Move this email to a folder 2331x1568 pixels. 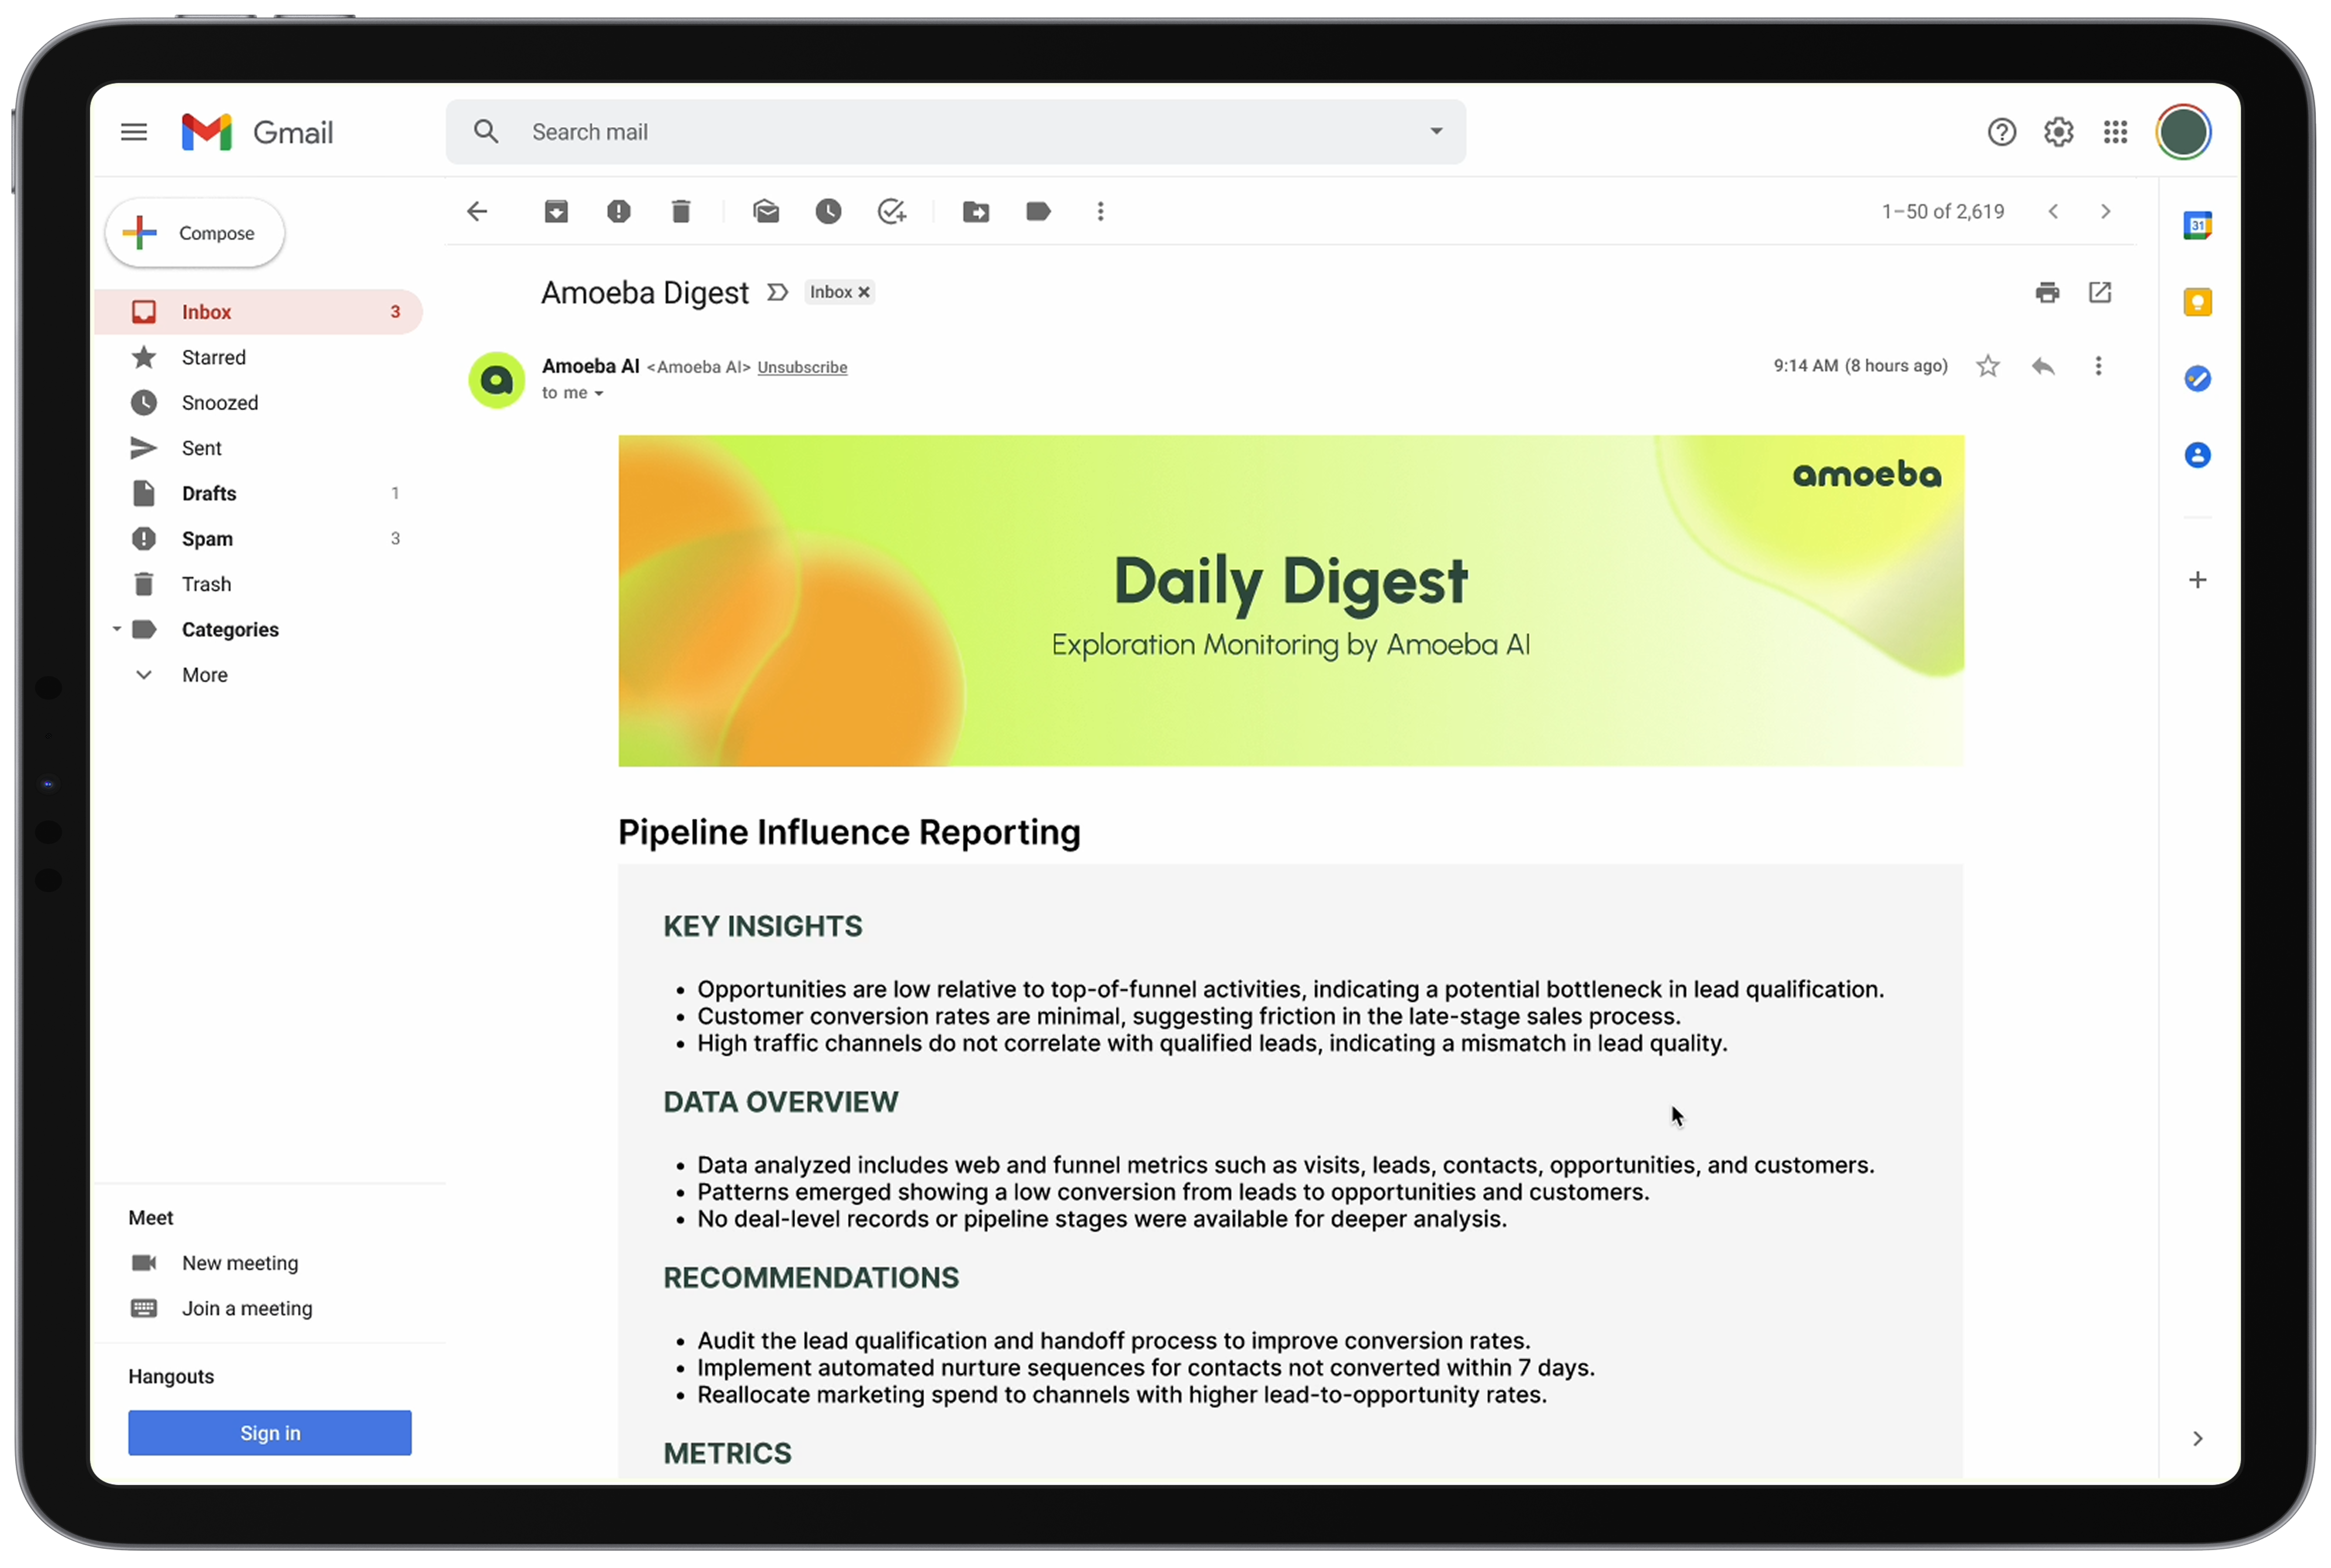point(976,211)
